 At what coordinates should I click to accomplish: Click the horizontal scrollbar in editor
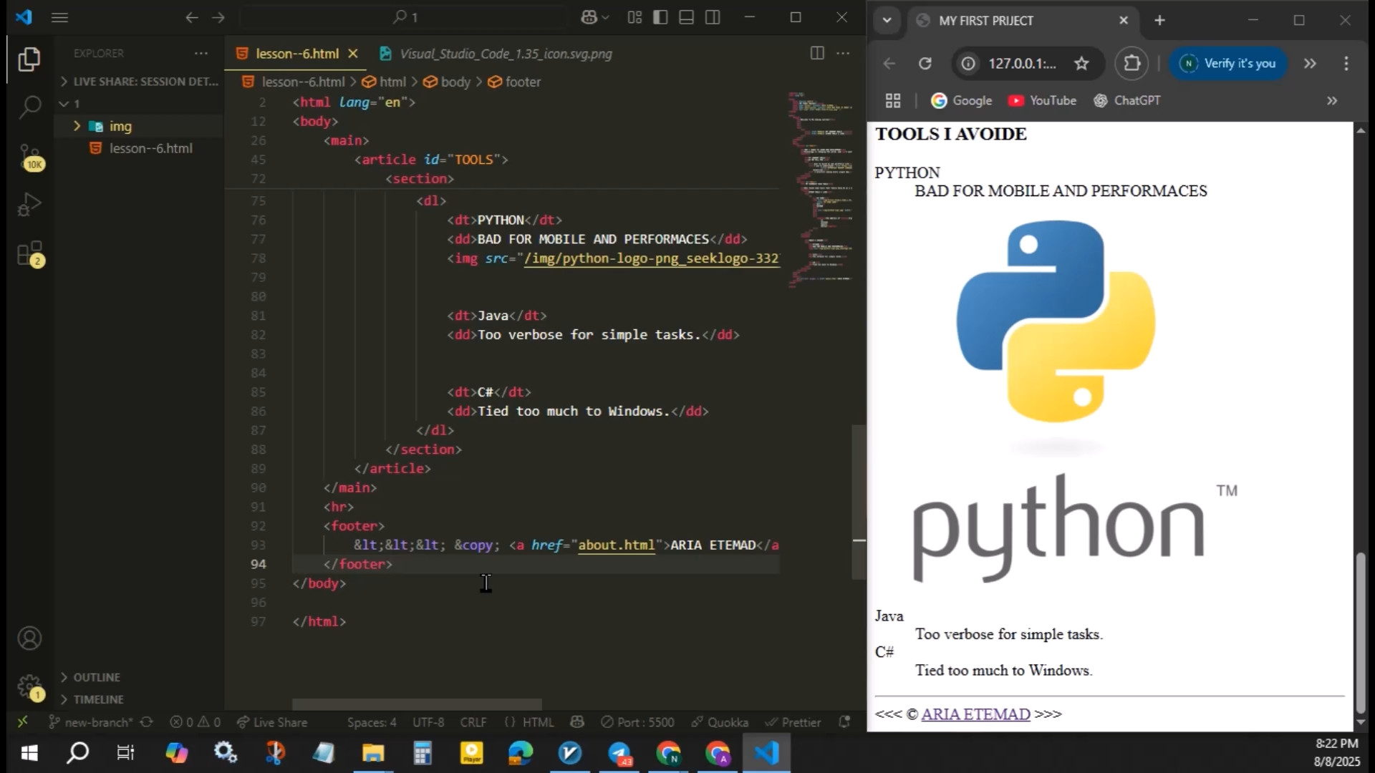point(417,704)
